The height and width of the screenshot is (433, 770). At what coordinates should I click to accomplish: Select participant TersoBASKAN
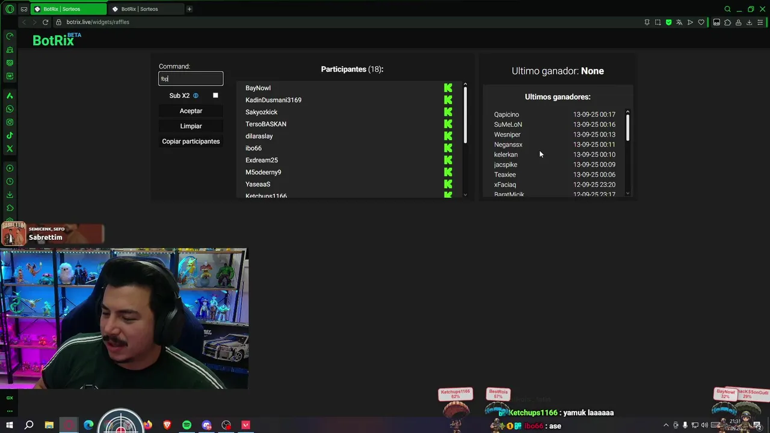(x=266, y=124)
